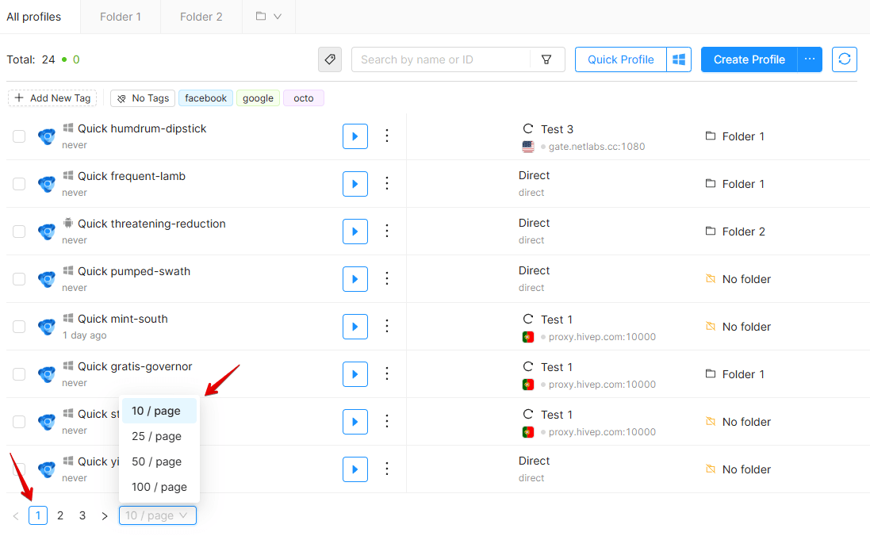Click Direct proxy of Quick threatening-reduction

(x=534, y=223)
